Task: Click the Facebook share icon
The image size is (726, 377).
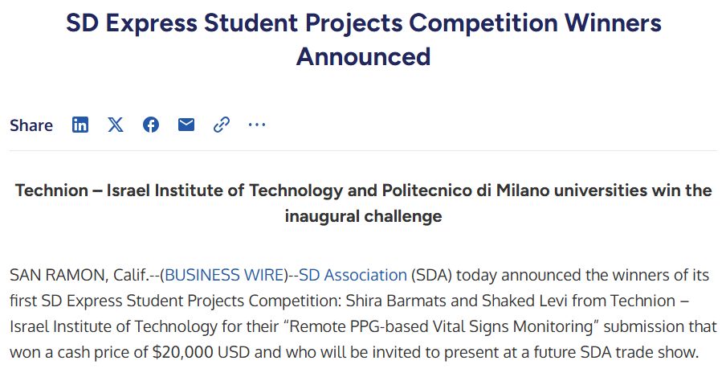Action: [151, 125]
